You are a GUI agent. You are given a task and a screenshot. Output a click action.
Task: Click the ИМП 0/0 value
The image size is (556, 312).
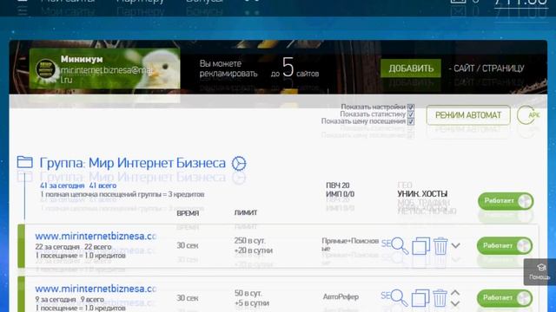pyautogui.click(x=340, y=194)
